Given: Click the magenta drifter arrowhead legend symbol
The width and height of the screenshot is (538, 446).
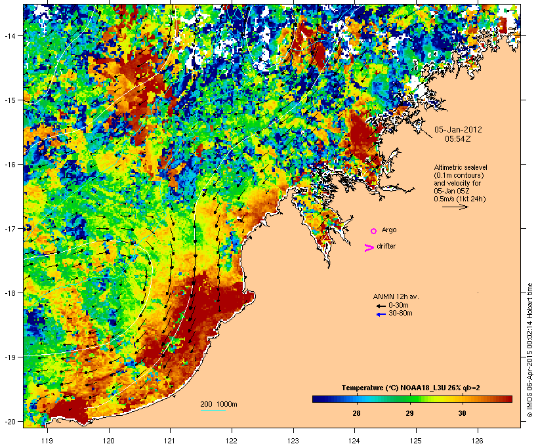Looking at the screenshot, I should tap(369, 248).
